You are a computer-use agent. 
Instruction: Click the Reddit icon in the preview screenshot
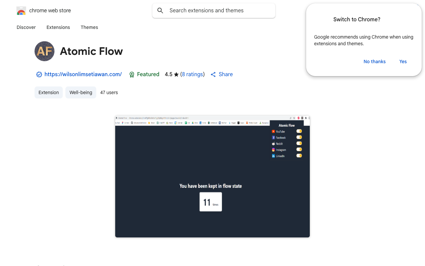point(273,144)
